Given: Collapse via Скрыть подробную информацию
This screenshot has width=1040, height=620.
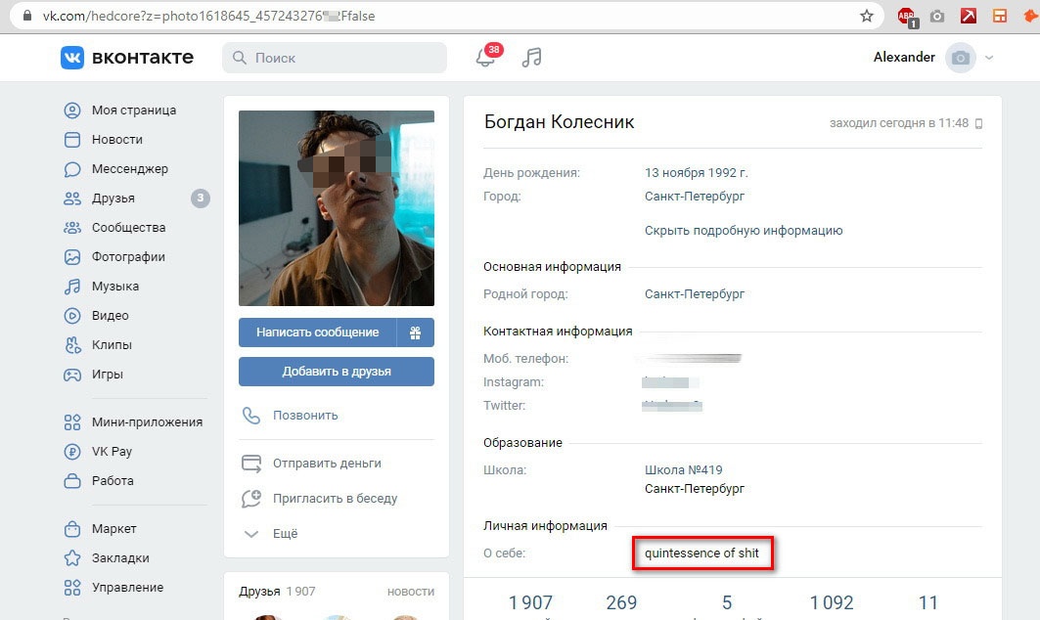Looking at the screenshot, I should [744, 231].
